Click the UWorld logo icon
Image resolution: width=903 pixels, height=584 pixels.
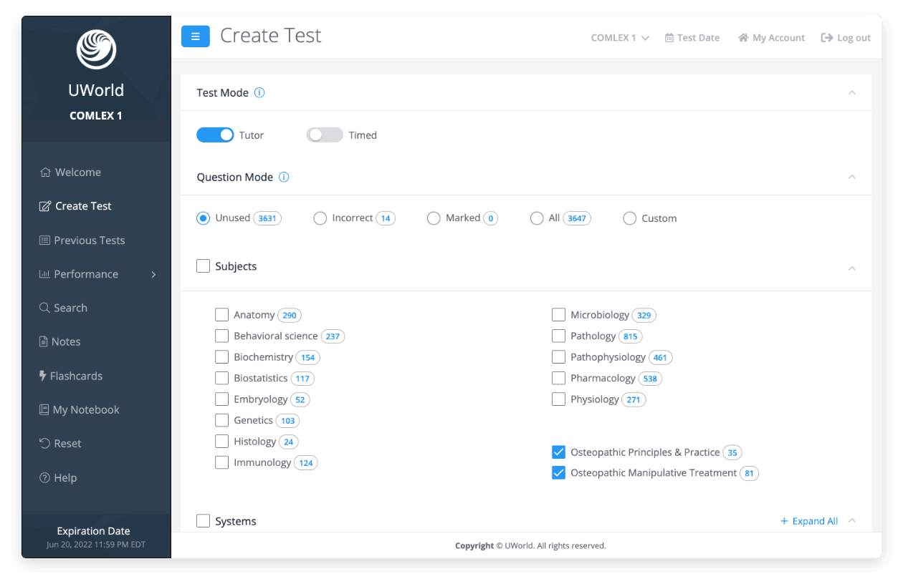96,49
